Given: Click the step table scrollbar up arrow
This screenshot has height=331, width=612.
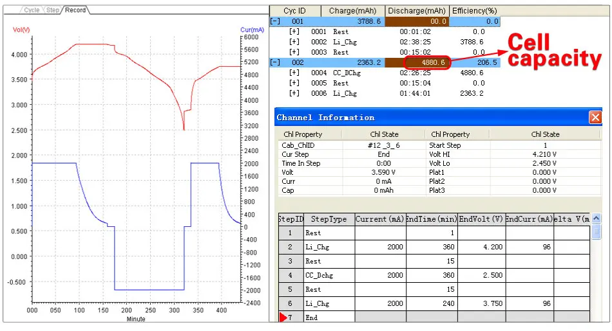Looking at the screenshot, I should tap(596, 219).
